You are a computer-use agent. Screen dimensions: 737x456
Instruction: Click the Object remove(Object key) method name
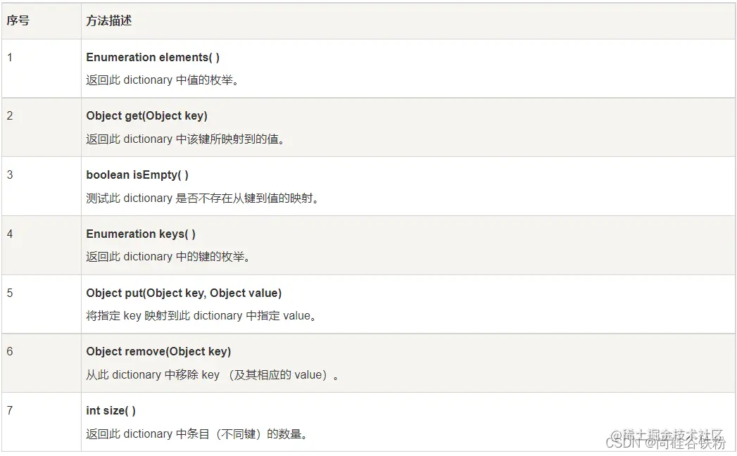click(x=158, y=352)
